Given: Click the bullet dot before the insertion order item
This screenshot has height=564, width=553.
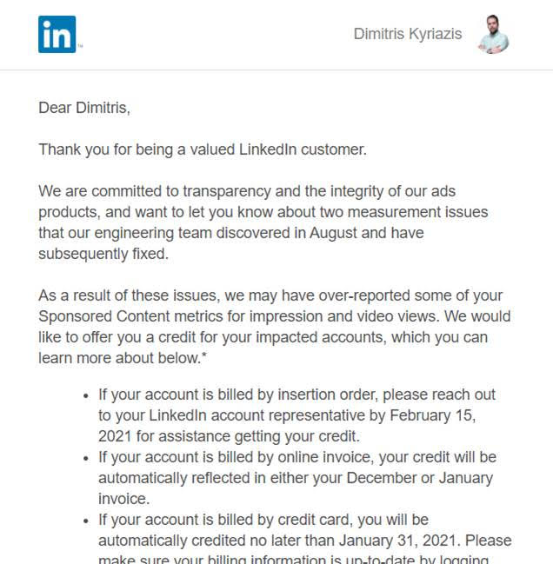Looking at the screenshot, I should (85, 395).
